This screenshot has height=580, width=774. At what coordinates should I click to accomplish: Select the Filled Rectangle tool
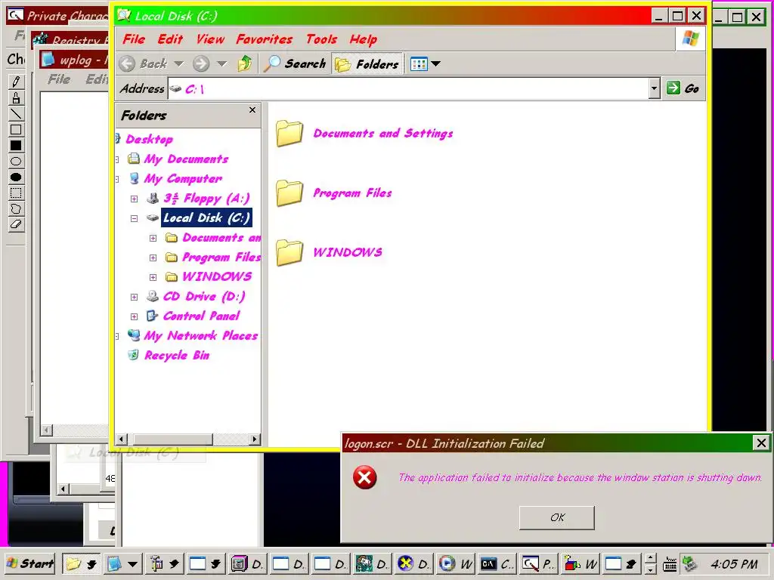point(16,146)
